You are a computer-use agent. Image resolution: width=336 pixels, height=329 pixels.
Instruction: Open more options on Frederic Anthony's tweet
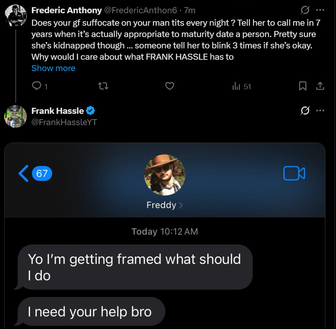(x=320, y=10)
